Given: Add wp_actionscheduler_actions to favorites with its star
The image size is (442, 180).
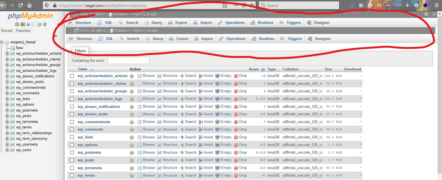Looking at the screenshot, I should pos(132,76).
